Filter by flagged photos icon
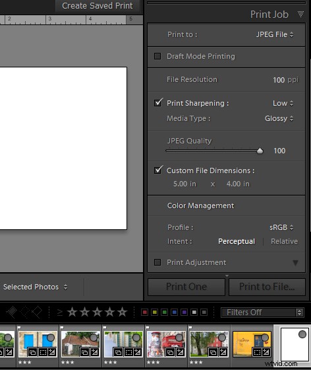The image size is (311, 370). pyautogui.click(x=11, y=312)
